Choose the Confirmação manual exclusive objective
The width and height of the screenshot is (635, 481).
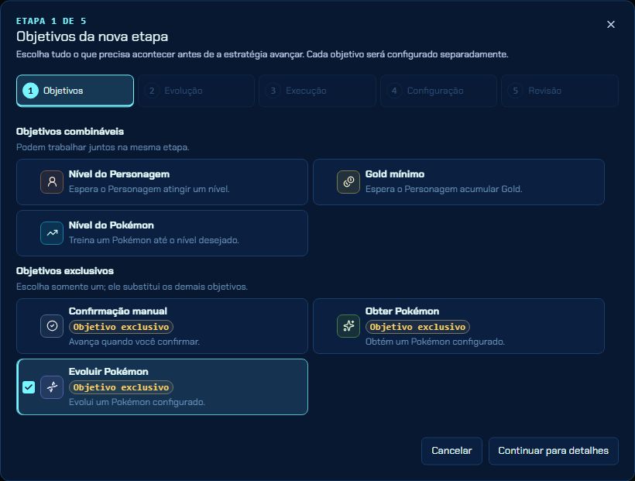coord(162,326)
